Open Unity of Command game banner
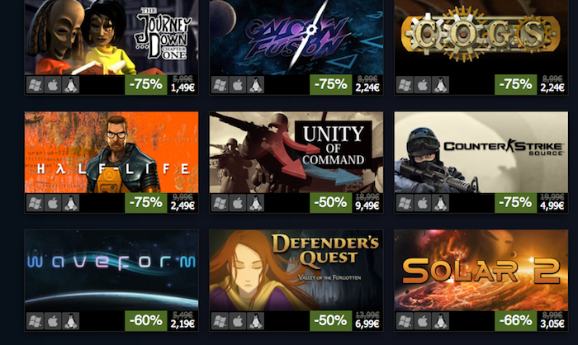Image resolution: width=578 pixels, height=345 pixels. click(296, 152)
